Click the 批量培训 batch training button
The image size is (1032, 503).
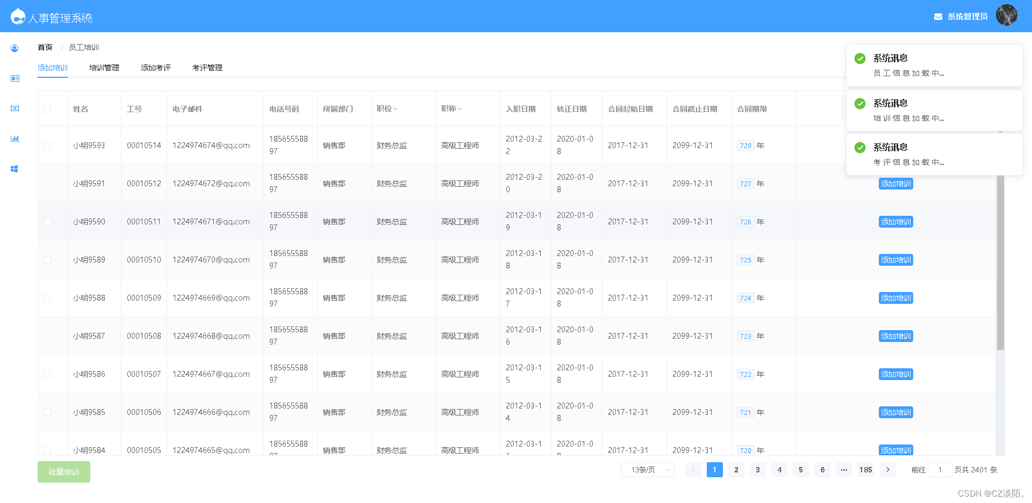point(64,472)
